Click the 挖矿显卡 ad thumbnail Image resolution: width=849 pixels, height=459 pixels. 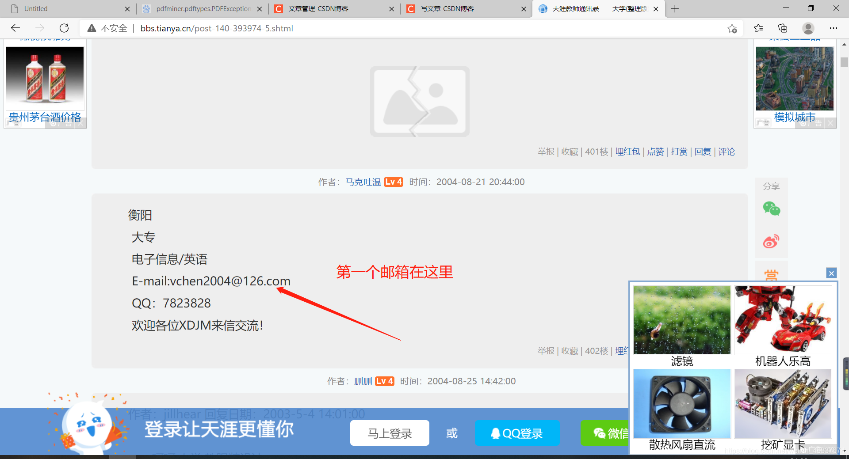pos(783,403)
